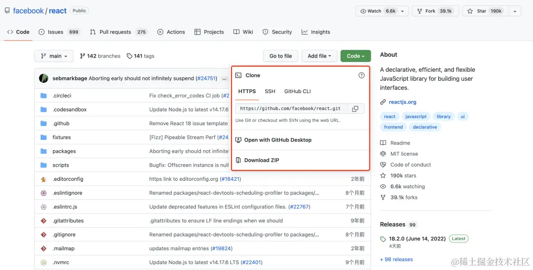Click the Go to file button
533x270 pixels.
[280, 56]
